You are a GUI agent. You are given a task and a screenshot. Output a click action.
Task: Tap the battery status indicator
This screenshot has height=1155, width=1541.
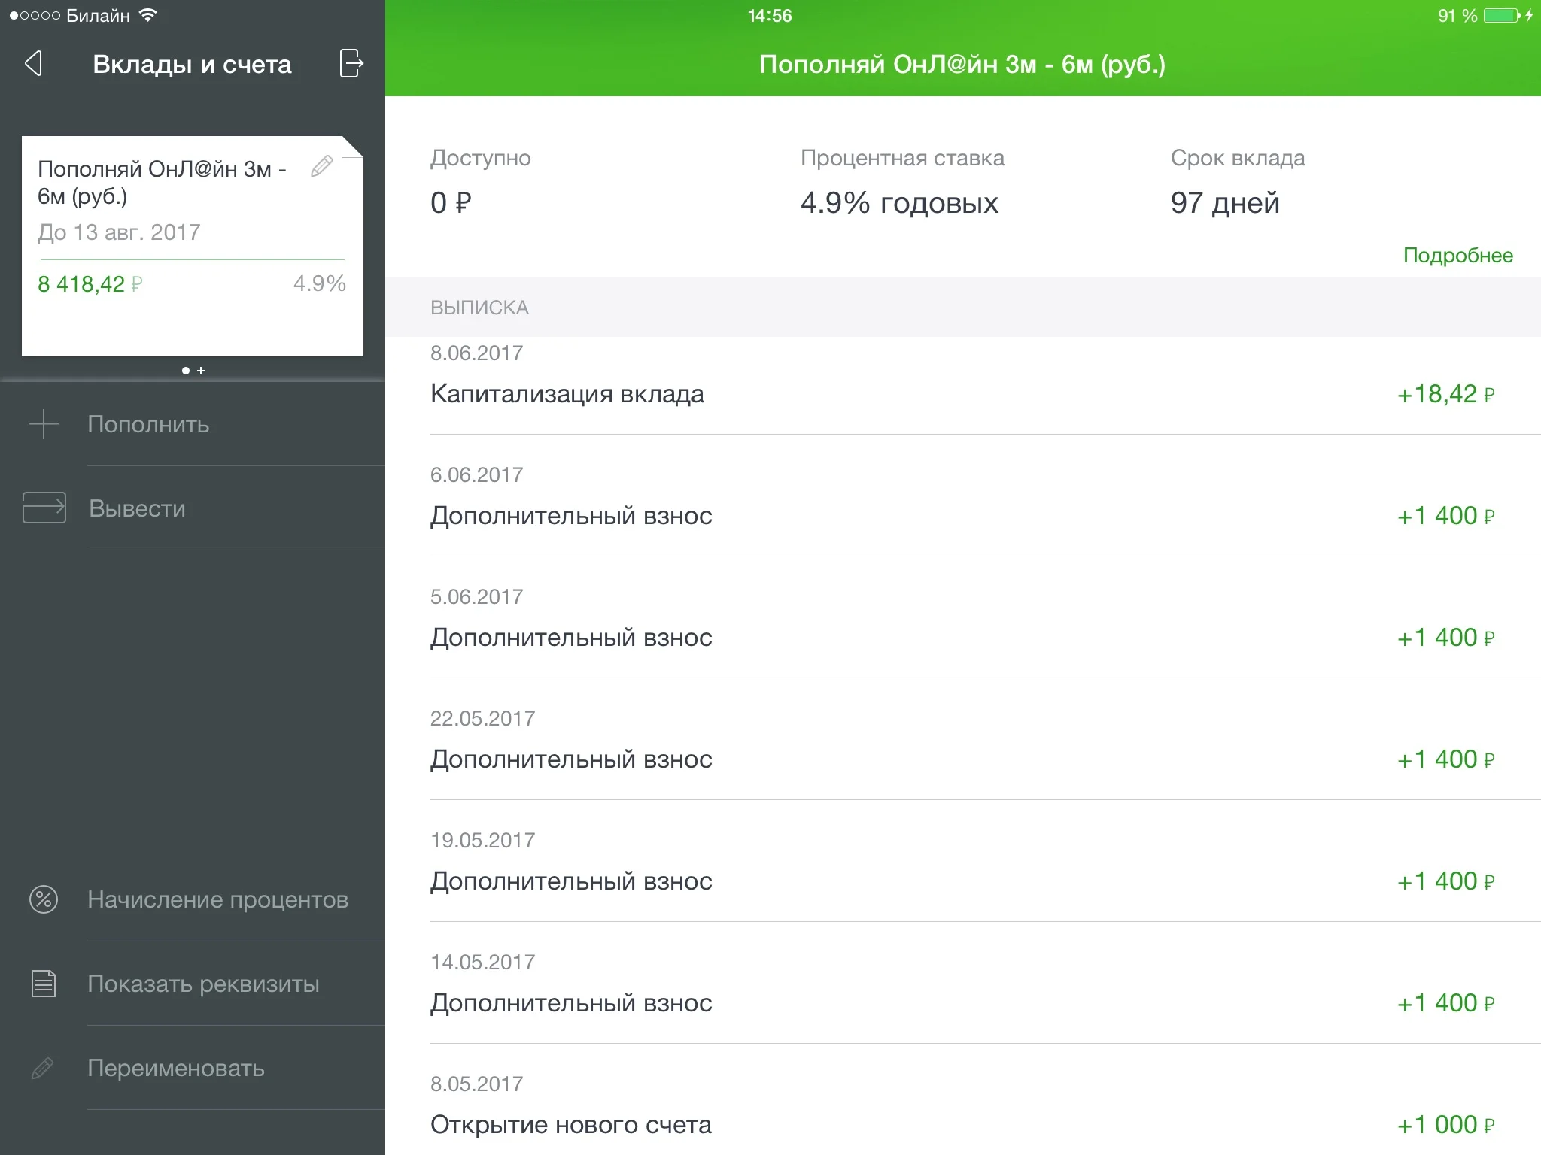[x=1502, y=16]
